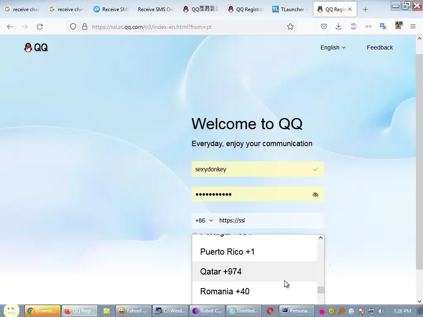
Task: Click the orange magnifier tray icon
Action: (342, 311)
